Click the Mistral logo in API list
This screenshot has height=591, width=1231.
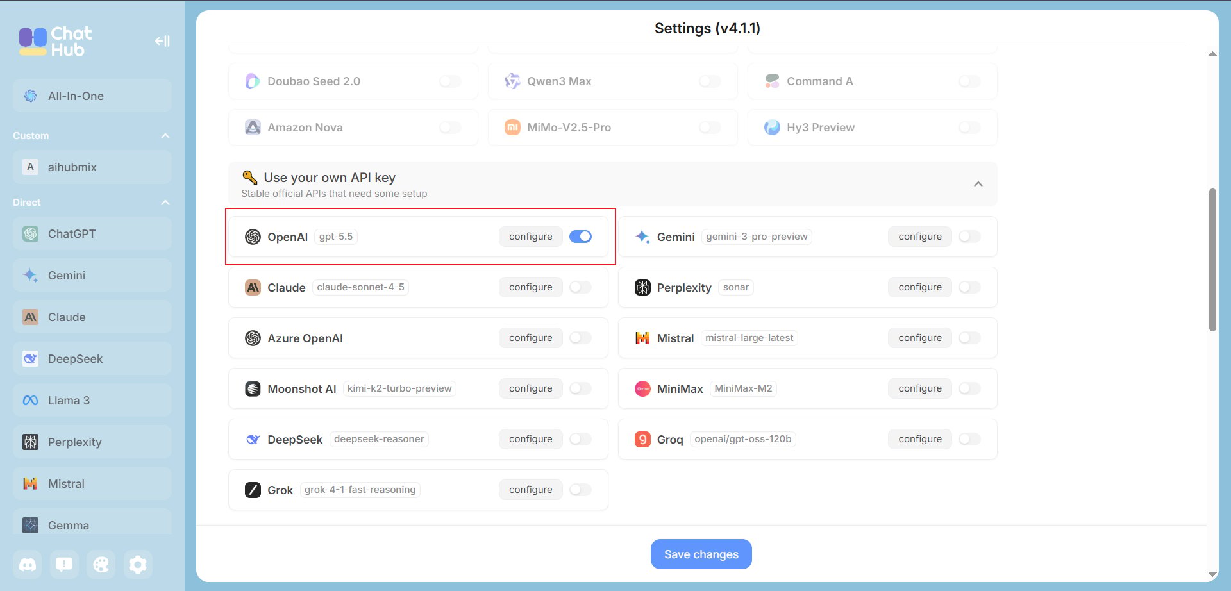pyautogui.click(x=642, y=338)
